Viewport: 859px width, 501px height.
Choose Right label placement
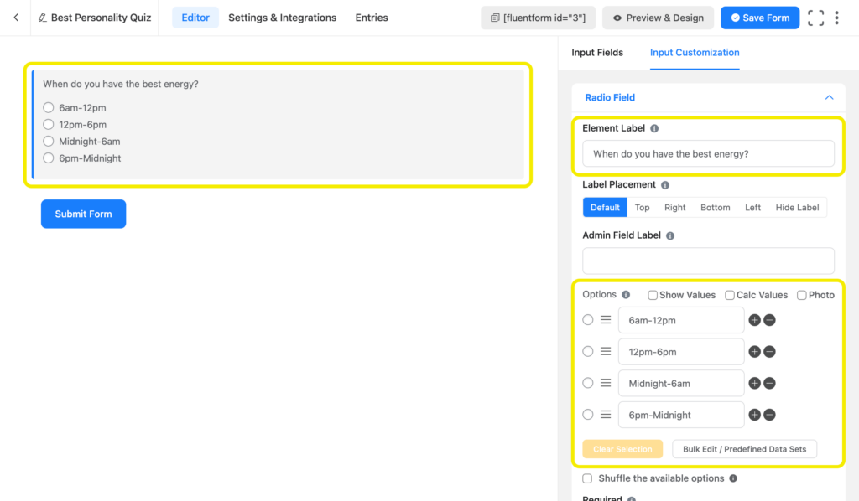(675, 207)
